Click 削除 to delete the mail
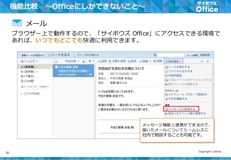Image resolution: width=231 pixels, height=160 pixels. tap(157, 61)
